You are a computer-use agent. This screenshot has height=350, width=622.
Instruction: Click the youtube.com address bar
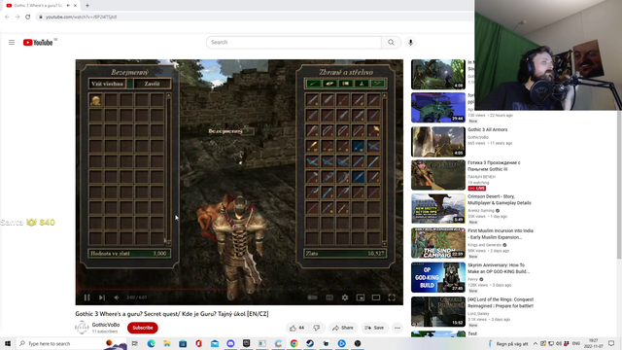pos(254,17)
